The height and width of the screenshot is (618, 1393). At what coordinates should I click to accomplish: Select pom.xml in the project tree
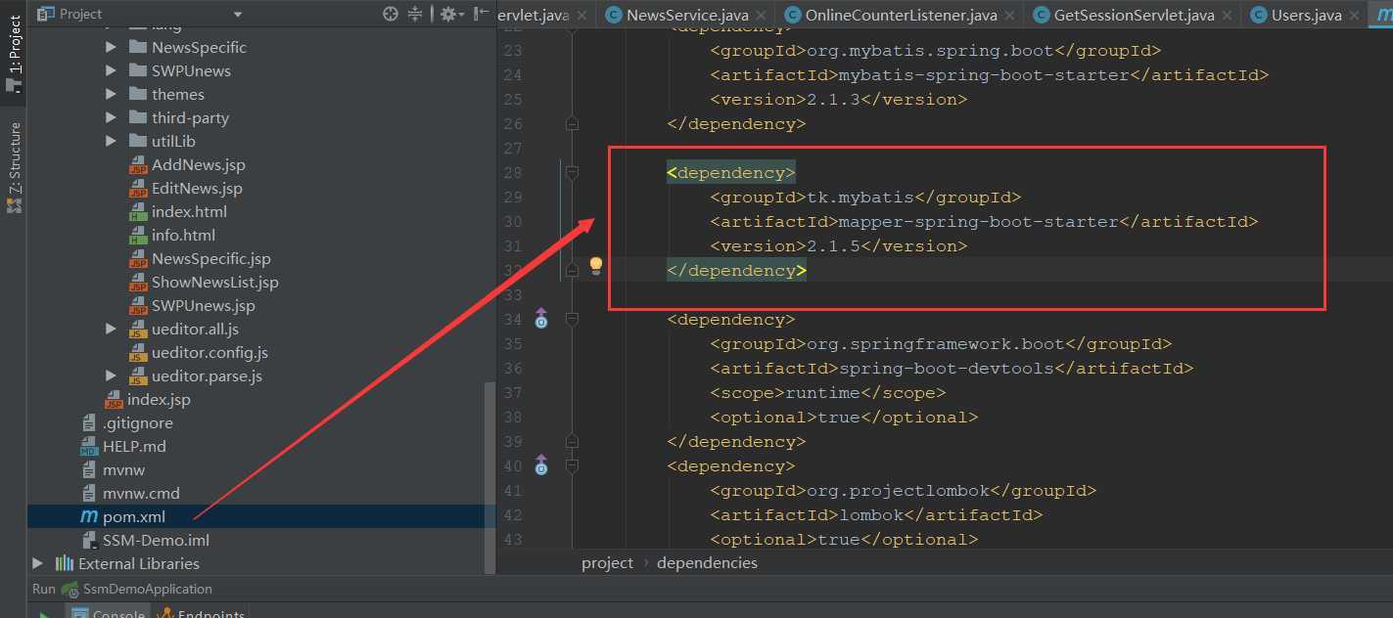click(261, 516)
